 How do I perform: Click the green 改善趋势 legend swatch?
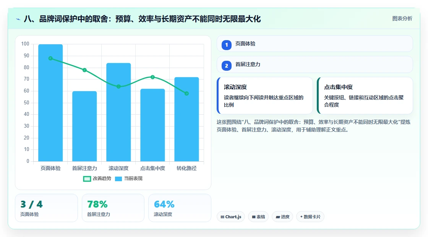pyautogui.click(x=87, y=179)
